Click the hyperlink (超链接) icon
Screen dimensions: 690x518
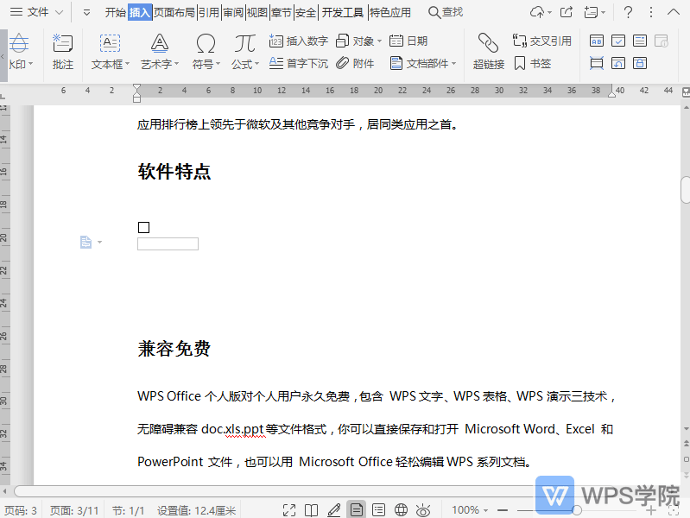coord(488,51)
